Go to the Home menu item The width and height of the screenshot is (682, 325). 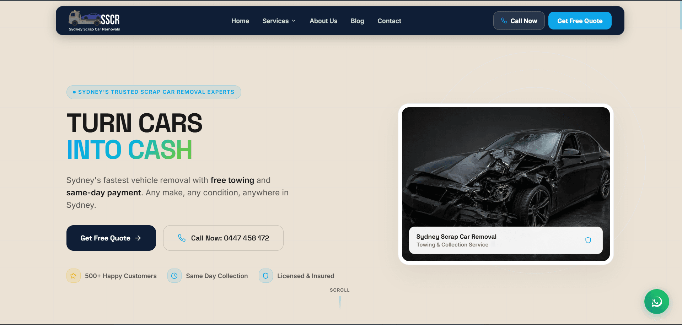240,21
